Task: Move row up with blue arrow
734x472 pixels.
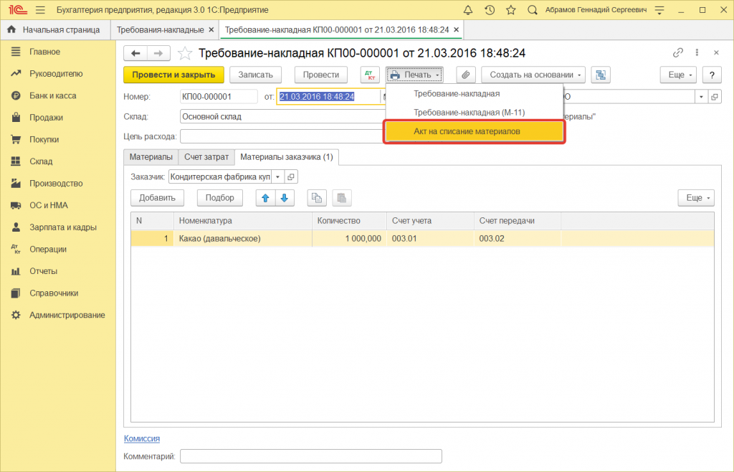Action: click(x=265, y=197)
